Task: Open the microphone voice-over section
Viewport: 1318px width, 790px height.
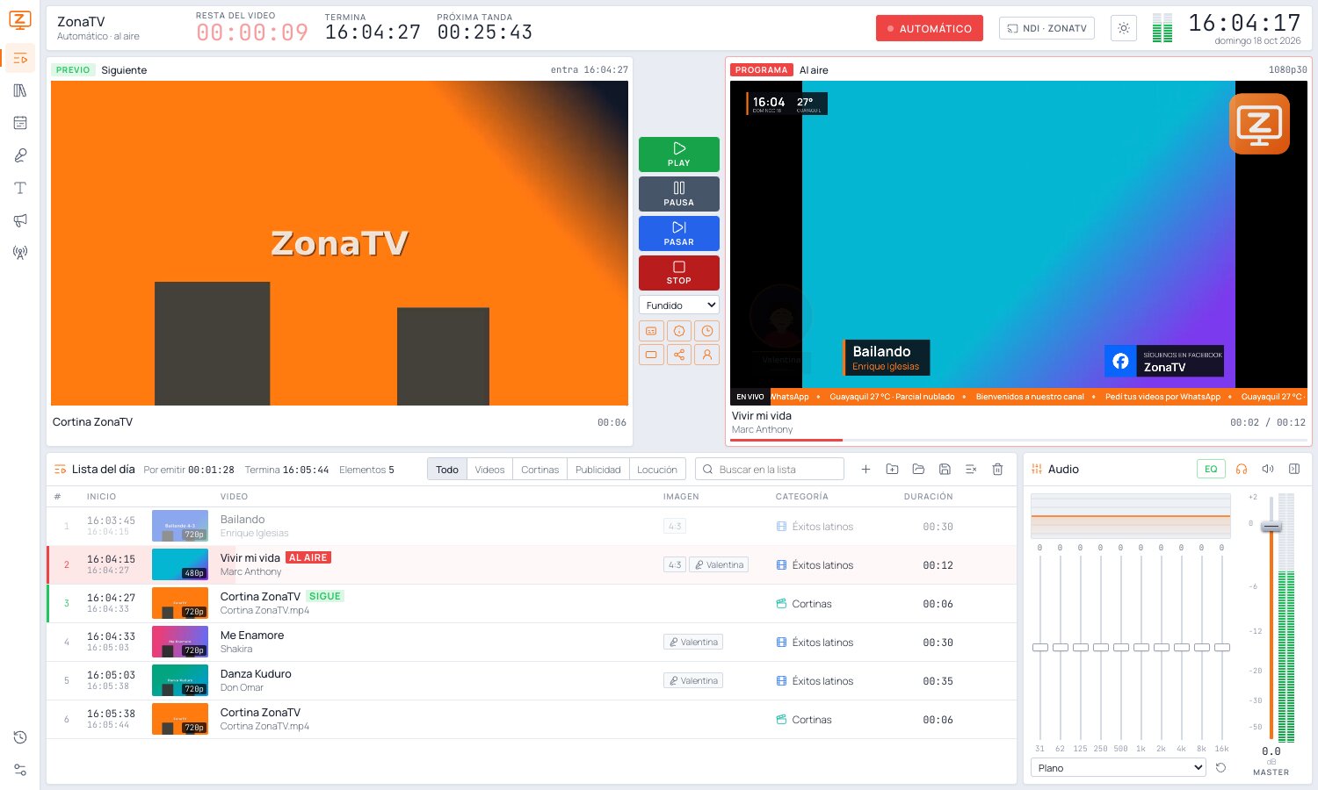Action: coord(20,155)
